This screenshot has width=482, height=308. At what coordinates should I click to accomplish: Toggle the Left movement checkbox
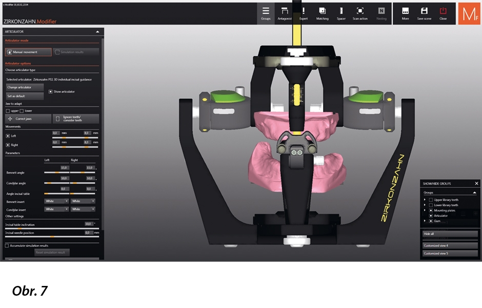click(x=8, y=136)
